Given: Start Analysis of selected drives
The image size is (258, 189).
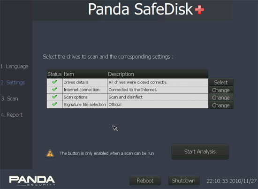Looking at the screenshot, I should [x=200, y=151].
